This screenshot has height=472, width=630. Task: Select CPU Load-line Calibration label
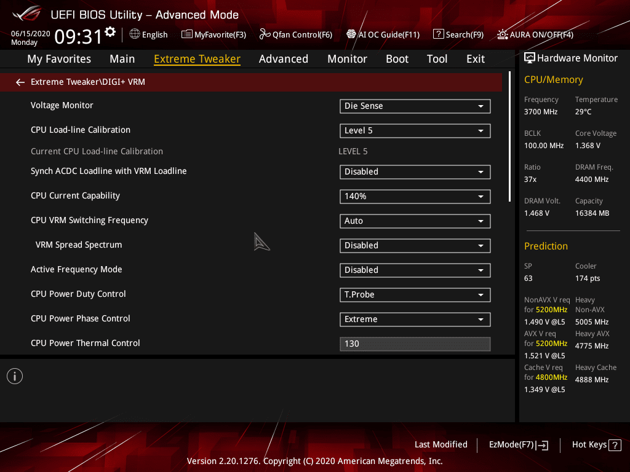81,130
